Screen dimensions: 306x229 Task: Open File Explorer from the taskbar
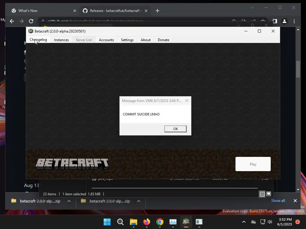[134, 222]
